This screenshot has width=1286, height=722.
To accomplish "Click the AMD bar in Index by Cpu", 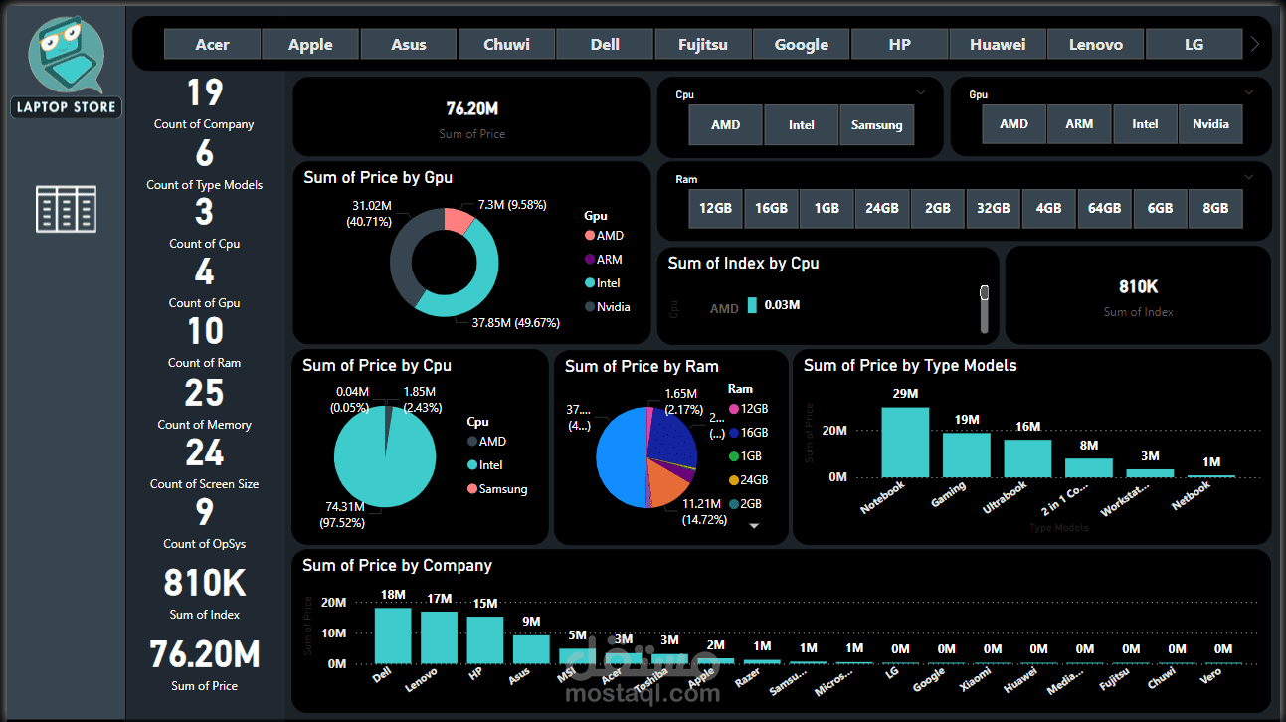I will pyautogui.click(x=753, y=306).
